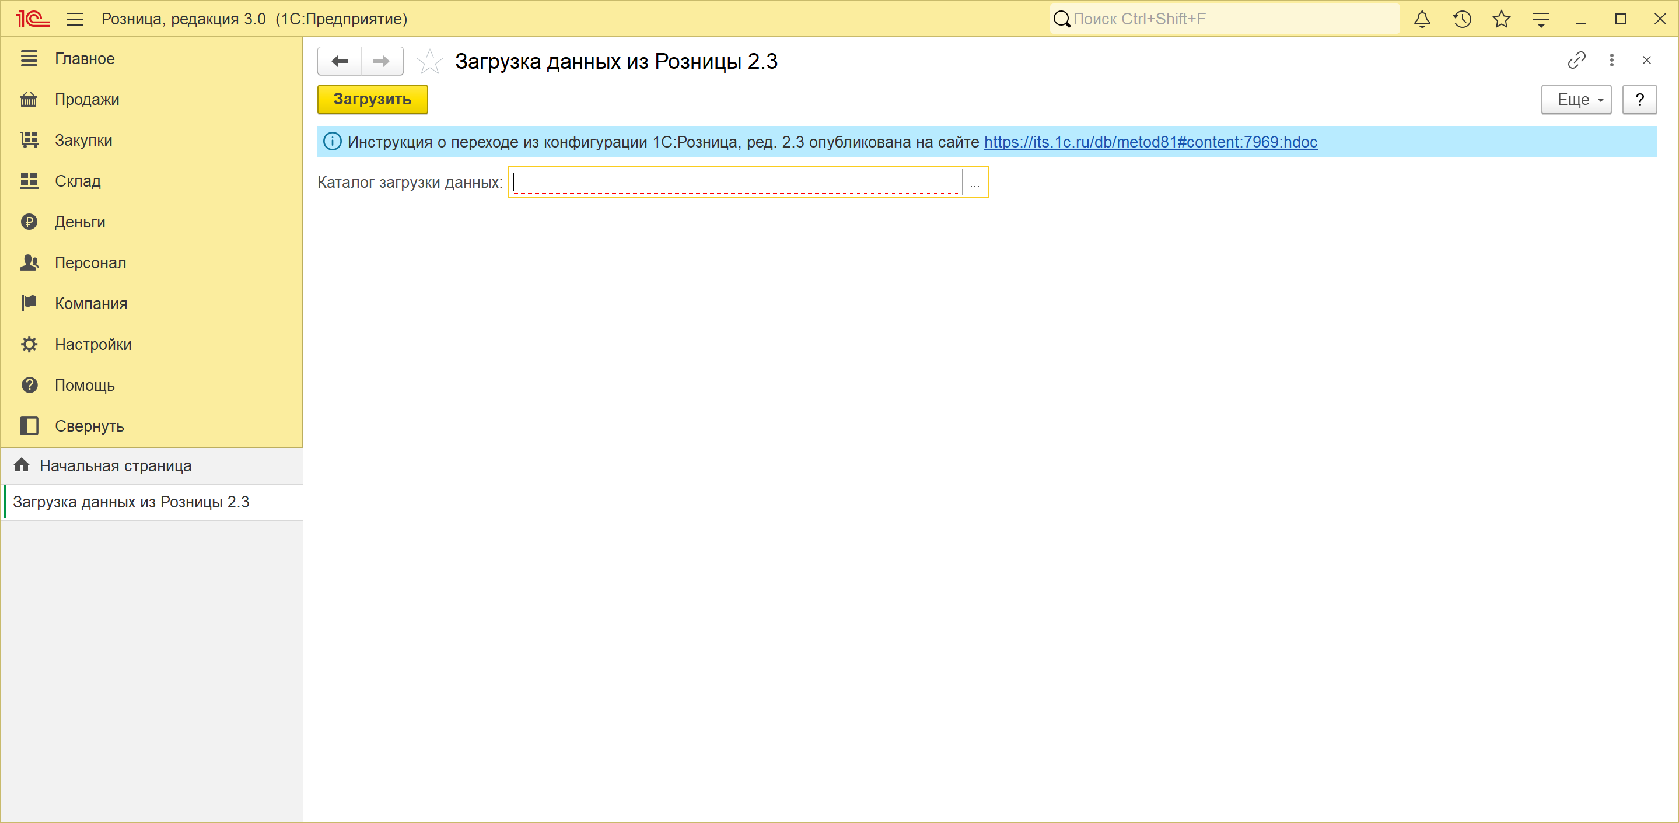
Task: Close the 1C application window
Action: [1660, 19]
